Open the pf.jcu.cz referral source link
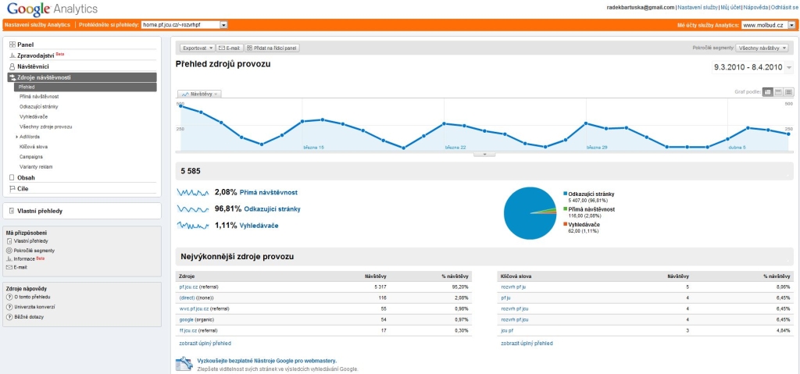The image size is (800, 374). 189,287
